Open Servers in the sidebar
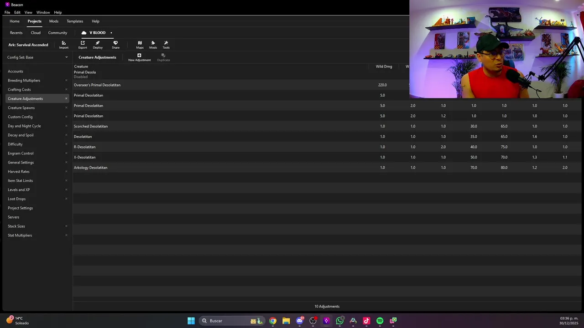Image resolution: width=584 pixels, height=328 pixels. coord(13,217)
